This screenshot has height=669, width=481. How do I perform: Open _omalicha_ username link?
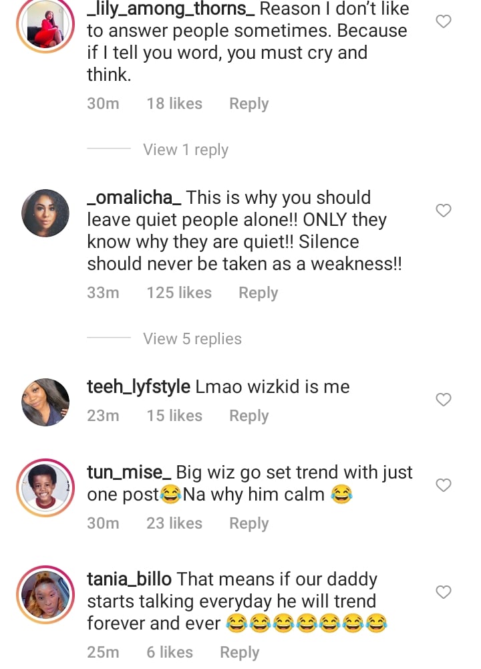[134, 198]
